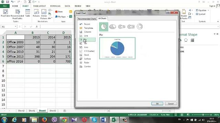Choose the Doughnut chart subtype icon
Viewport: 220px width, 123px height.
(x=140, y=27)
